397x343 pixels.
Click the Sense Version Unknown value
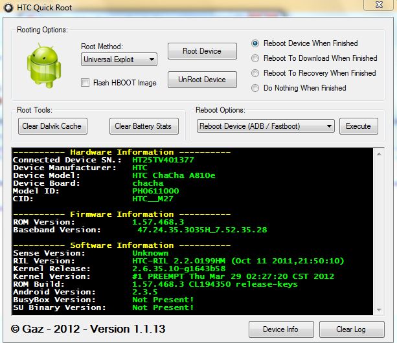tap(150, 253)
